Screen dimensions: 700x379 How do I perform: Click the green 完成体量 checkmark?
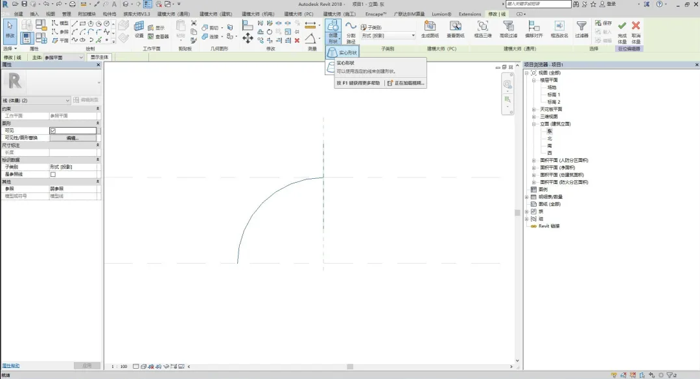pyautogui.click(x=622, y=29)
